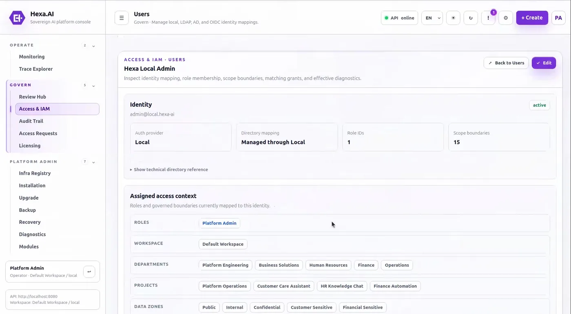This screenshot has width=571, height=314.
Task: Click the Scope boundaries card
Action: [x=499, y=137]
